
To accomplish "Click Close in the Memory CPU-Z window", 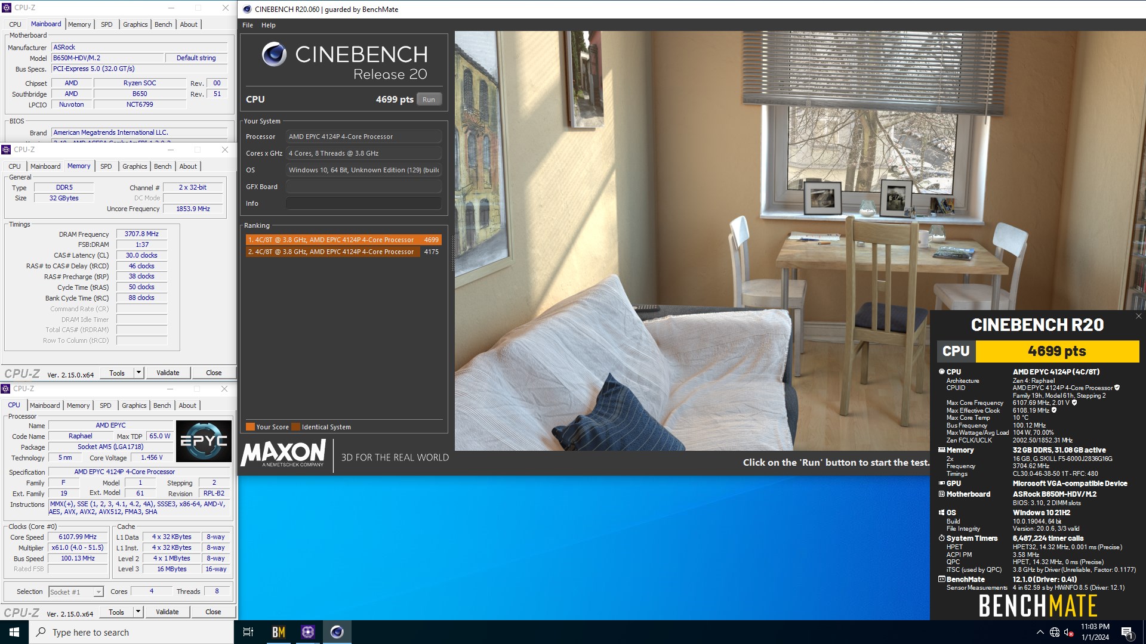I will click(x=214, y=373).
